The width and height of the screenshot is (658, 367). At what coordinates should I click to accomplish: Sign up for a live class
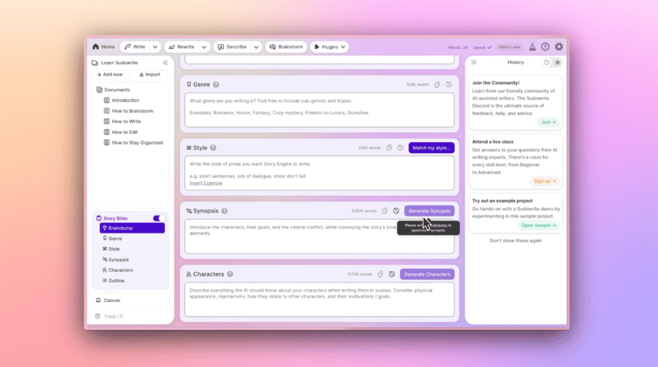click(x=545, y=181)
